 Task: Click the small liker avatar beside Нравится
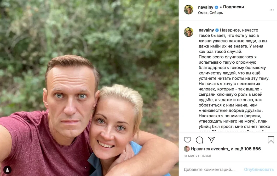(187, 149)
